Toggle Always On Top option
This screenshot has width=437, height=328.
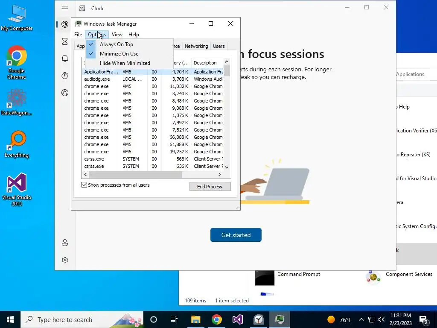coord(129,44)
